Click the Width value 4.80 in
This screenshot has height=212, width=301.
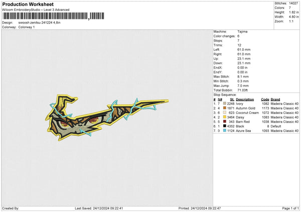[x=293, y=17]
